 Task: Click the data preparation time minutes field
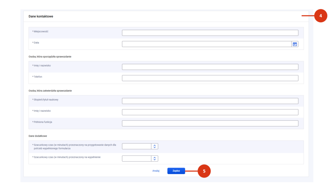pyautogui.click(x=137, y=146)
